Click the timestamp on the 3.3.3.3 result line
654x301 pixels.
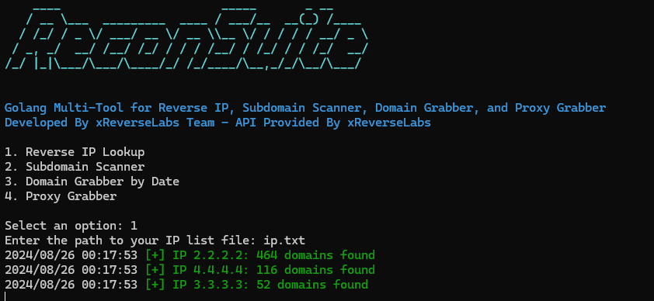[71, 285]
